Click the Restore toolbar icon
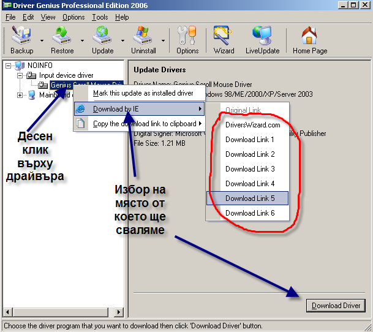373x332 pixels. [x=62, y=36]
